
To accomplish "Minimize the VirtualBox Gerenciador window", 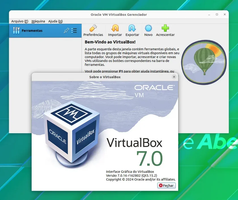I will 209,14.
